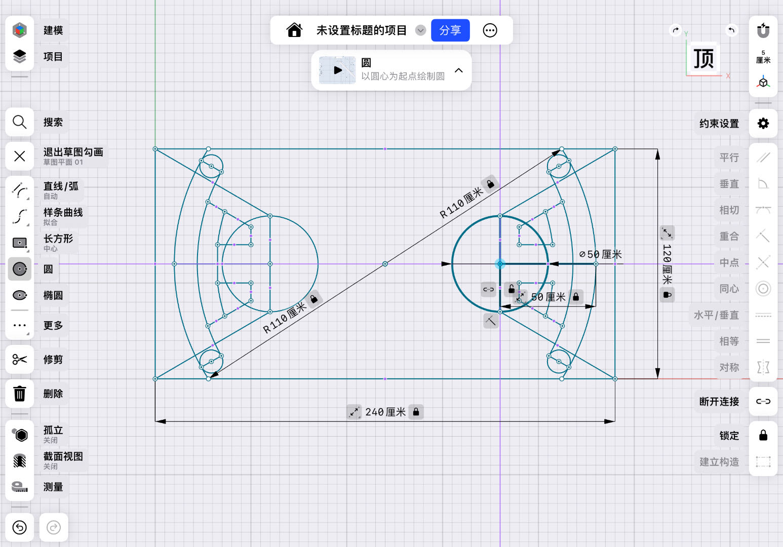Viewport: 783px width, 547px height.
Task: Apply the 中点 midpoint constraint
Action: pyautogui.click(x=763, y=262)
